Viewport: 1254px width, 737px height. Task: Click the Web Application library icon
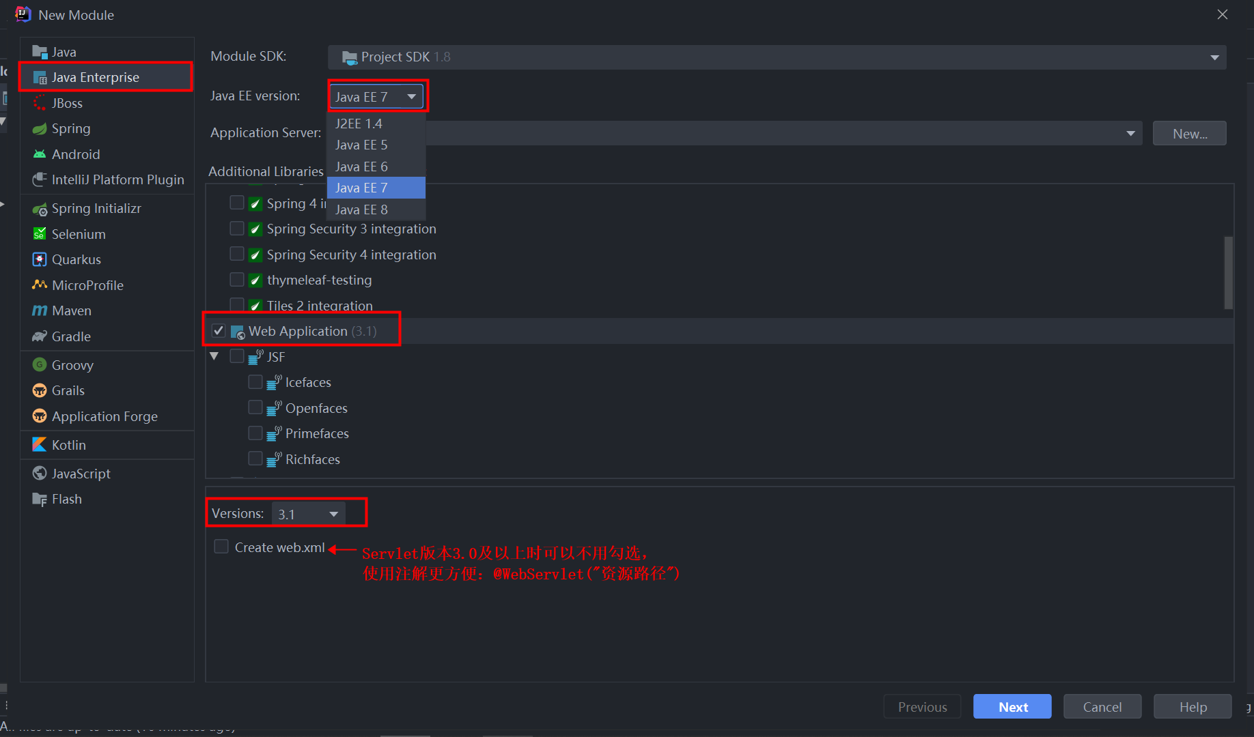coord(238,332)
